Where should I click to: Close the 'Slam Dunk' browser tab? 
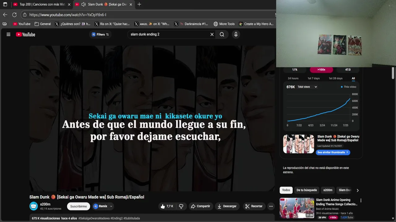131,4
